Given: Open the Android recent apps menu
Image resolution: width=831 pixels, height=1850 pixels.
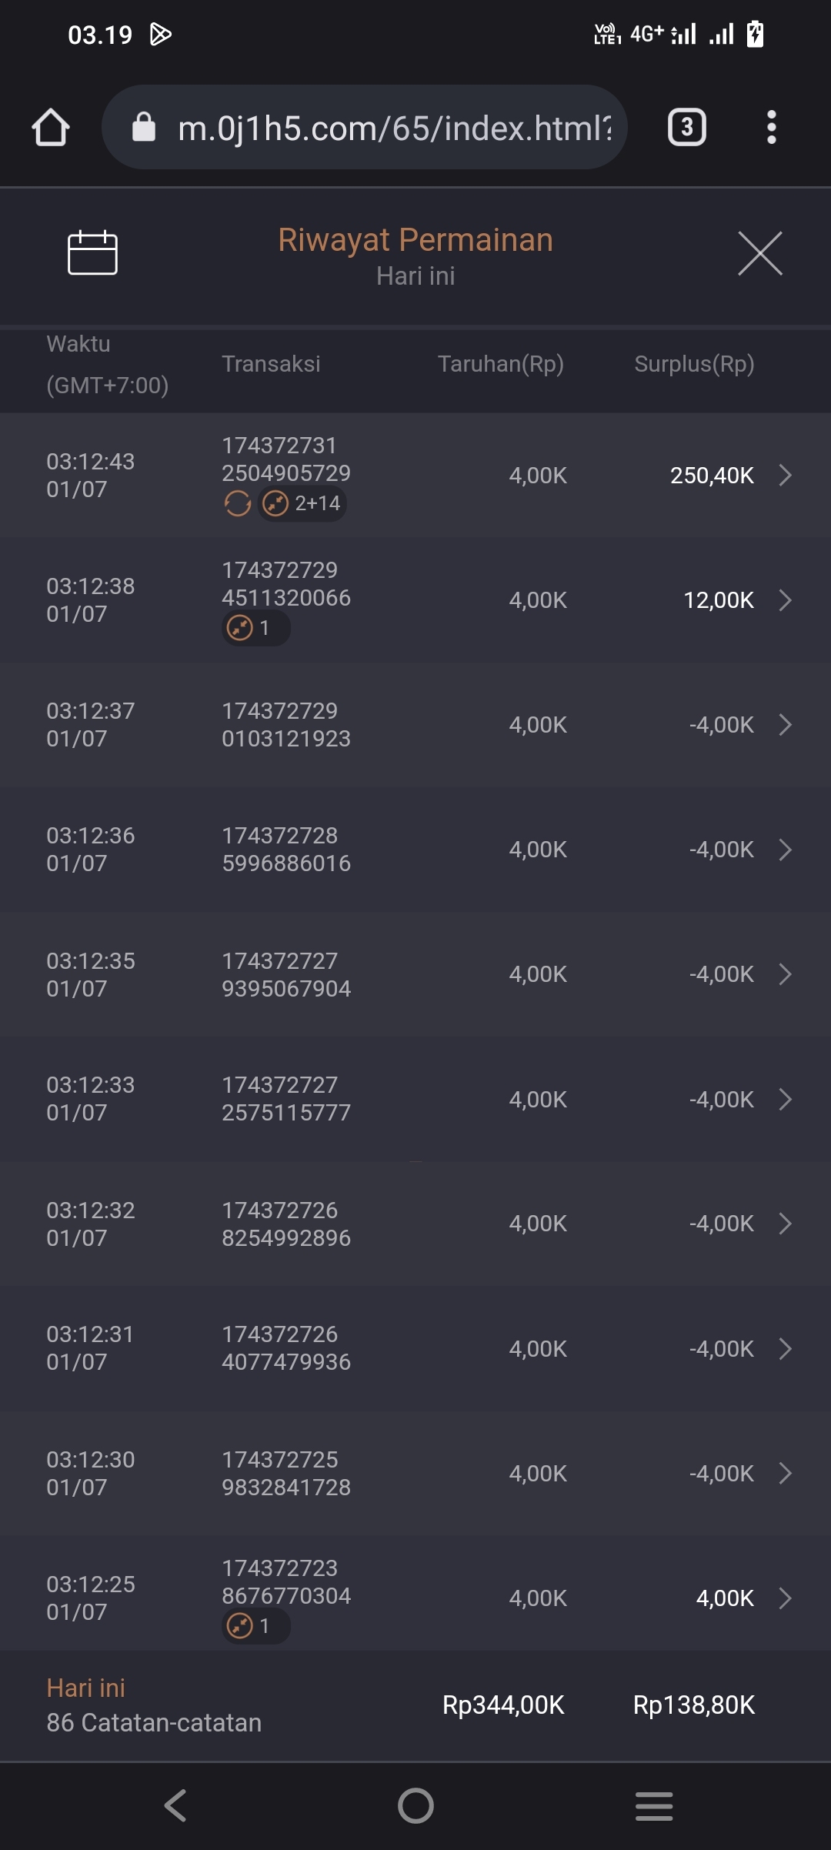Looking at the screenshot, I should click(x=654, y=1805).
